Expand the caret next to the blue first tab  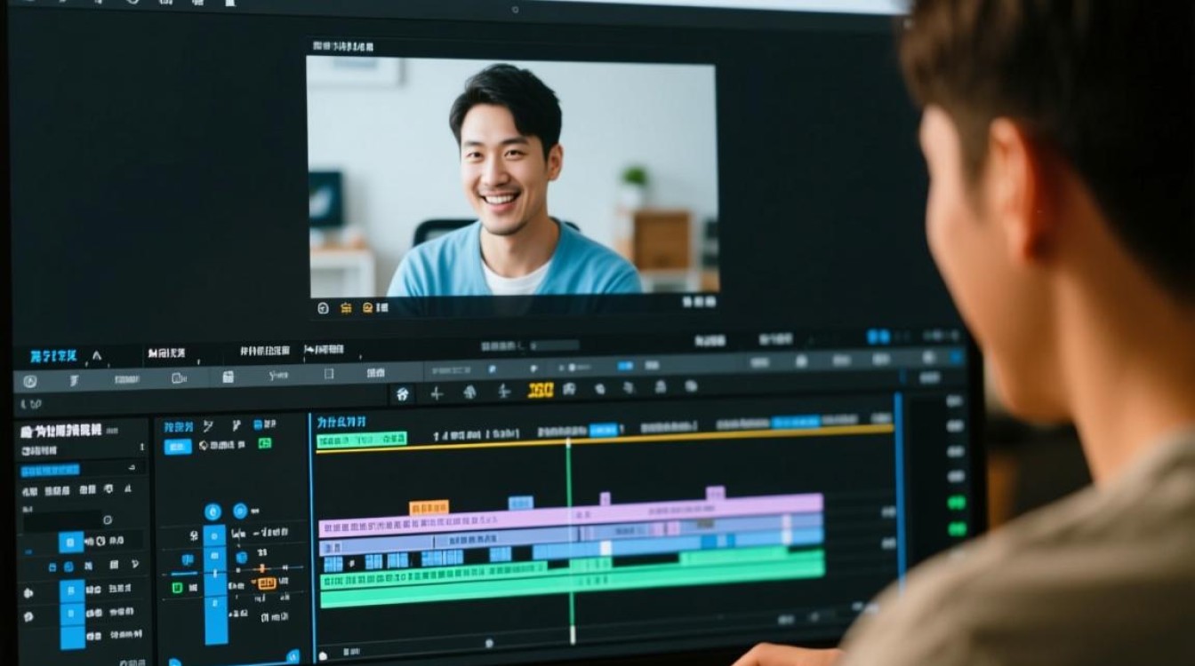pyautogui.click(x=97, y=356)
